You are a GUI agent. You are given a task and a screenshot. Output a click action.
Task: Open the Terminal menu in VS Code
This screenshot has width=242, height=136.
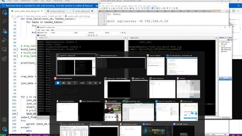click(58, 1)
